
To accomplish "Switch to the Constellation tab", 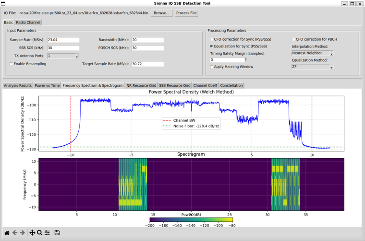I will [231, 85].
